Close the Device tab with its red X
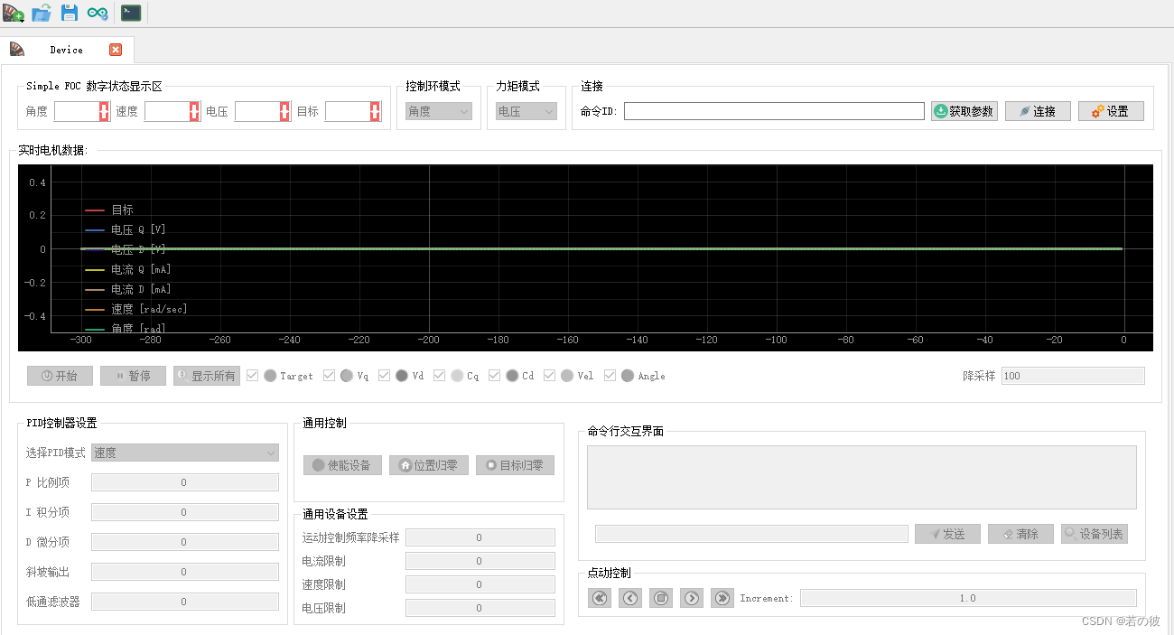This screenshot has width=1174, height=635. coord(116,50)
